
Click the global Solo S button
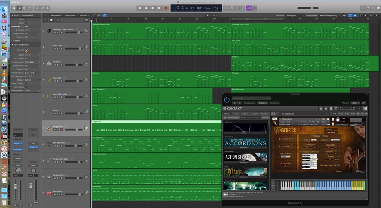[x=58, y=20]
